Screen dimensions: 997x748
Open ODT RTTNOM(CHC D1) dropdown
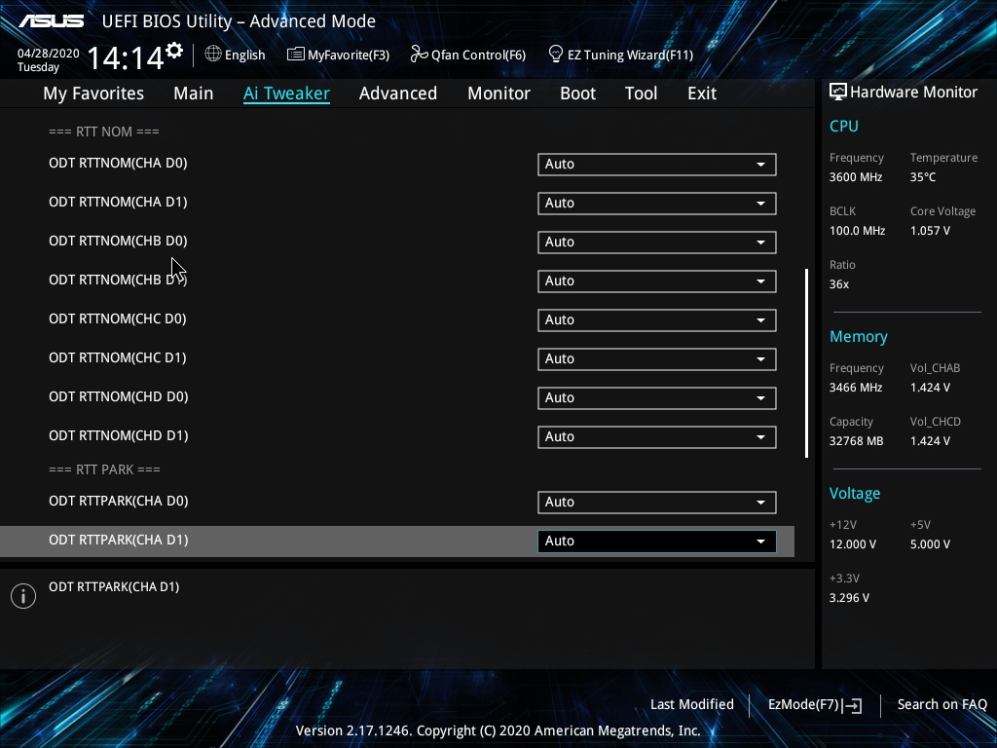(x=657, y=358)
